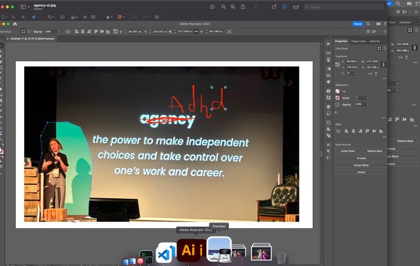Click the Illustrator Home icon
The width and height of the screenshot is (420, 266).
[x=15, y=24]
